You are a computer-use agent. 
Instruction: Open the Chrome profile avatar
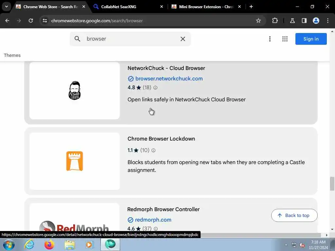coord(316,21)
